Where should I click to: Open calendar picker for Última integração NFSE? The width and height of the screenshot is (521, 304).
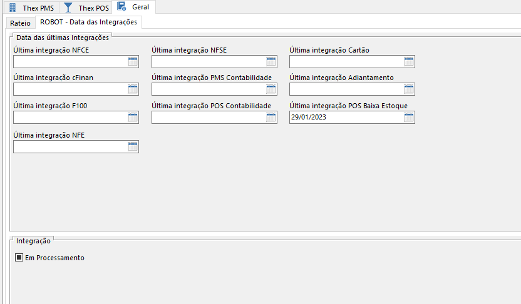pyautogui.click(x=271, y=61)
